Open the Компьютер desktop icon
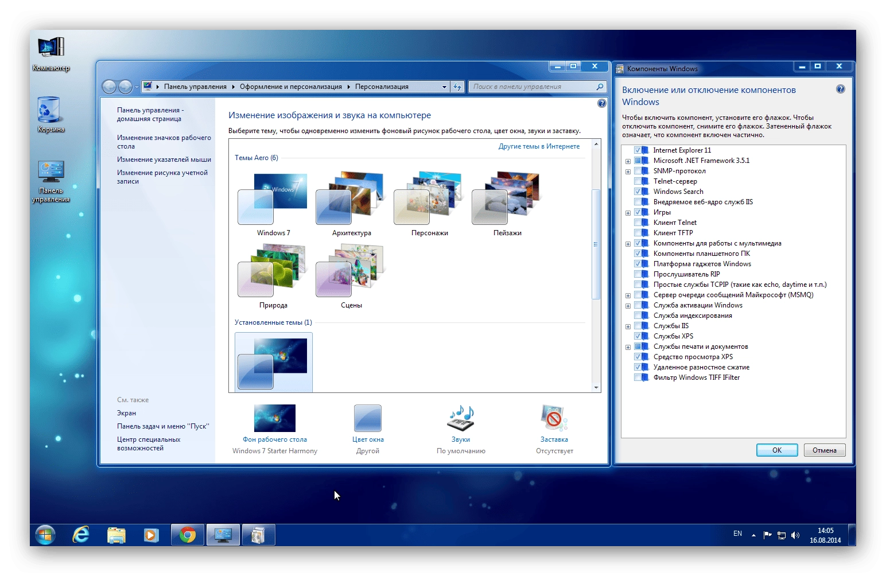 click(51, 54)
